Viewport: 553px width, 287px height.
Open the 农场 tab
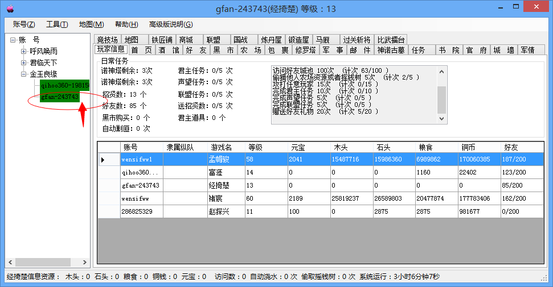(250, 50)
